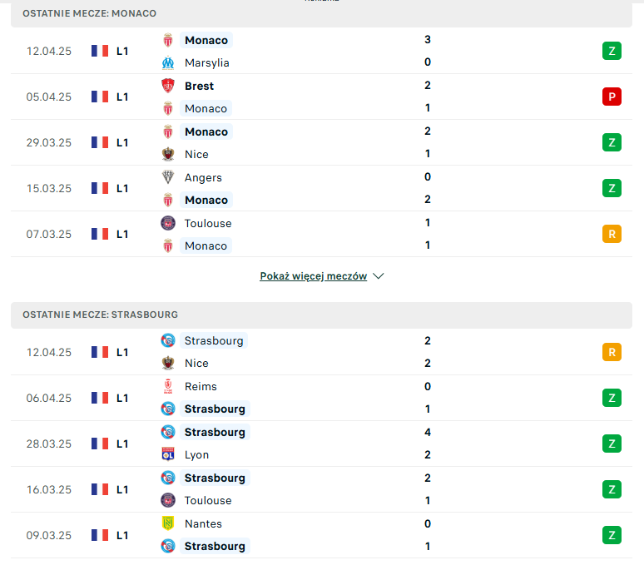Image resolution: width=644 pixels, height=570 pixels.
Task: Click the Reims club crest icon
Action: (x=168, y=386)
